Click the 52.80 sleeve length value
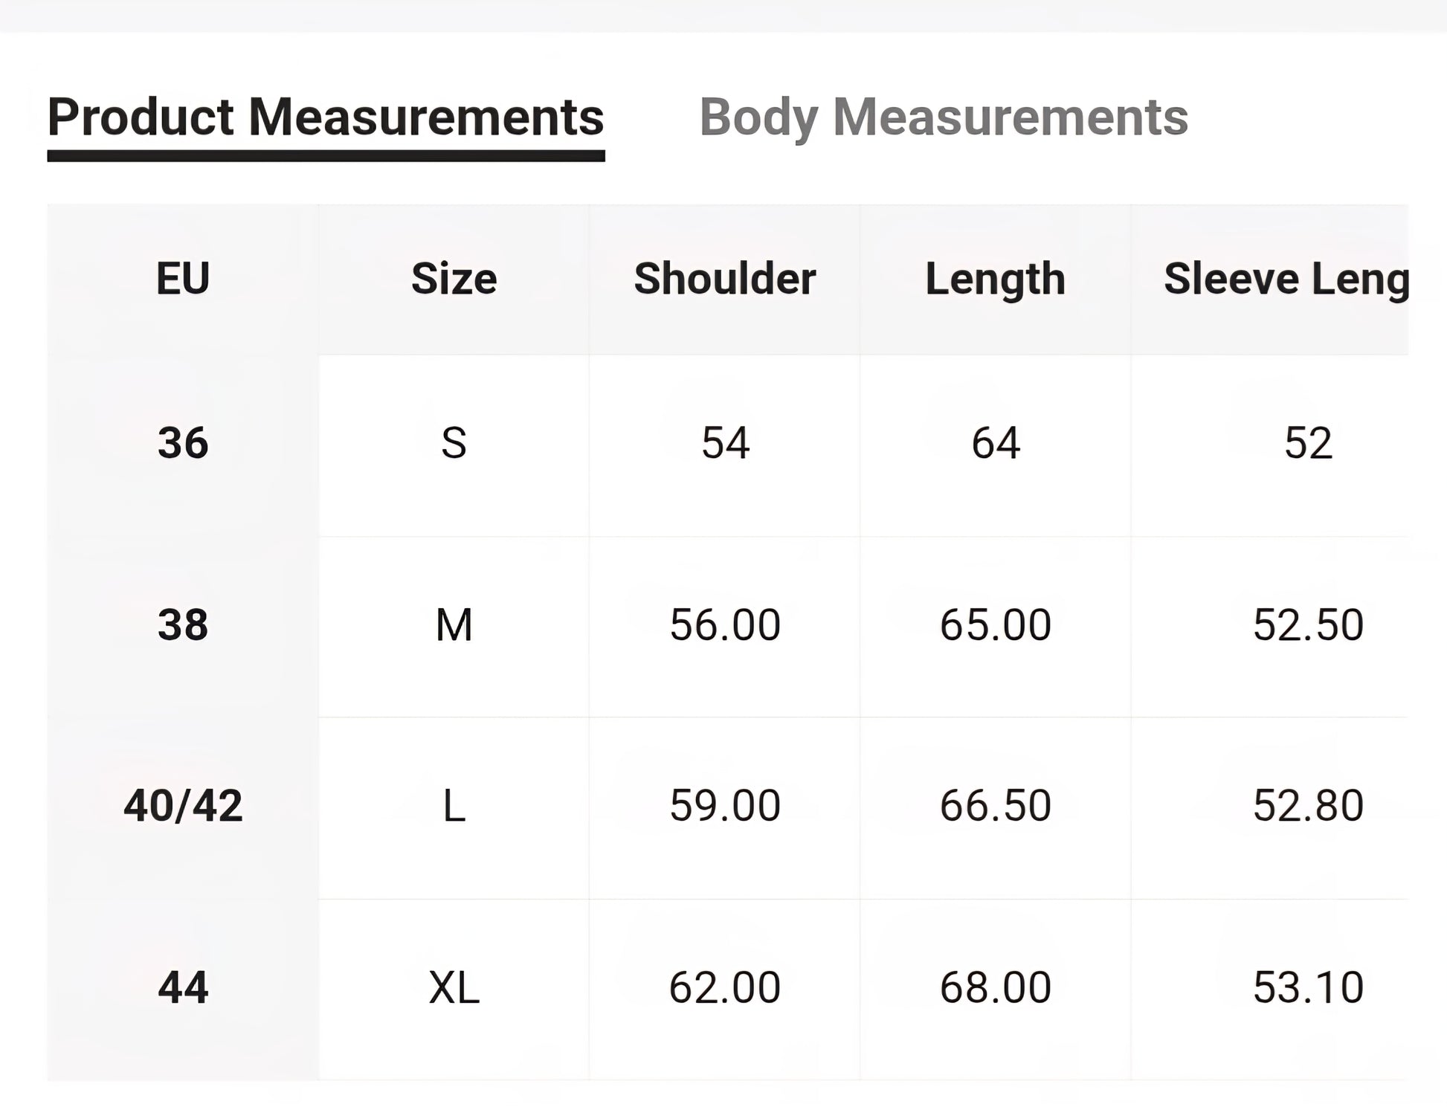Image resolution: width=1447 pixels, height=1107 pixels. (1308, 806)
